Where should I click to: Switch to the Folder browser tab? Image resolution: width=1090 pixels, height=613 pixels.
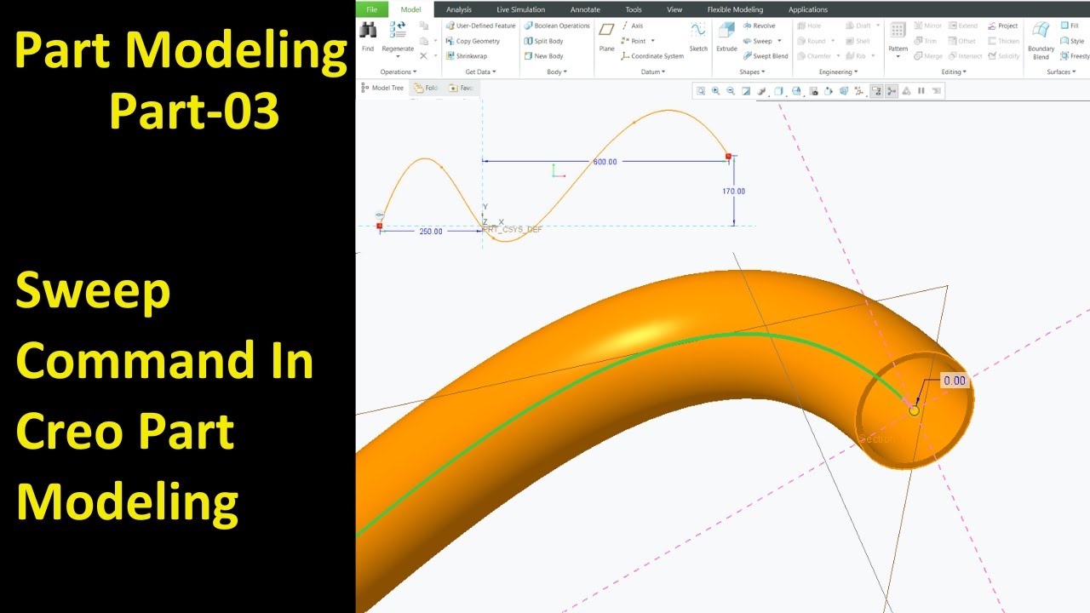[x=426, y=88]
